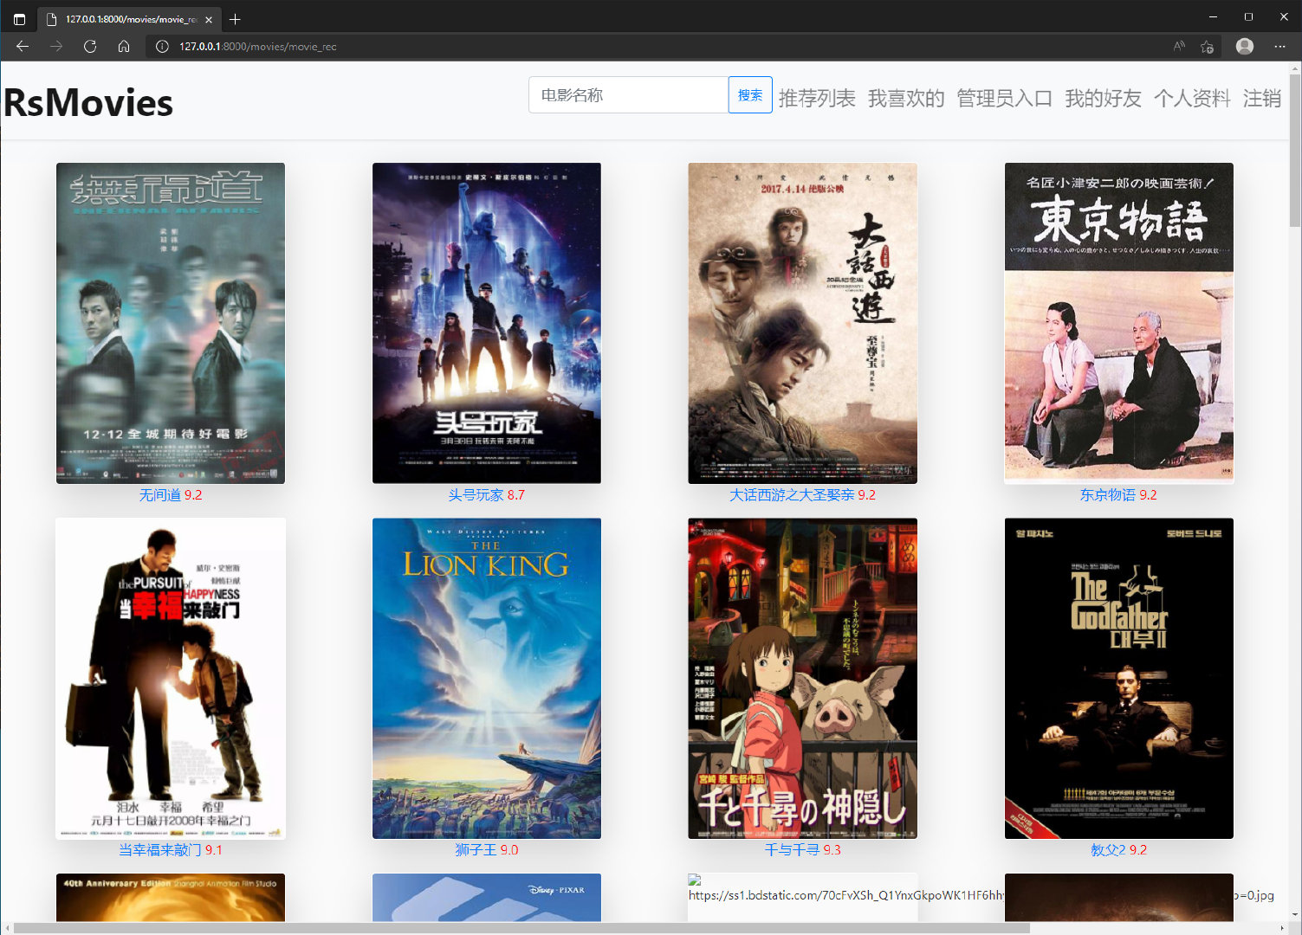Click the horizontal scrollbar right arrow
Viewport: 1302px width, 935px height.
(x=1281, y=928)
